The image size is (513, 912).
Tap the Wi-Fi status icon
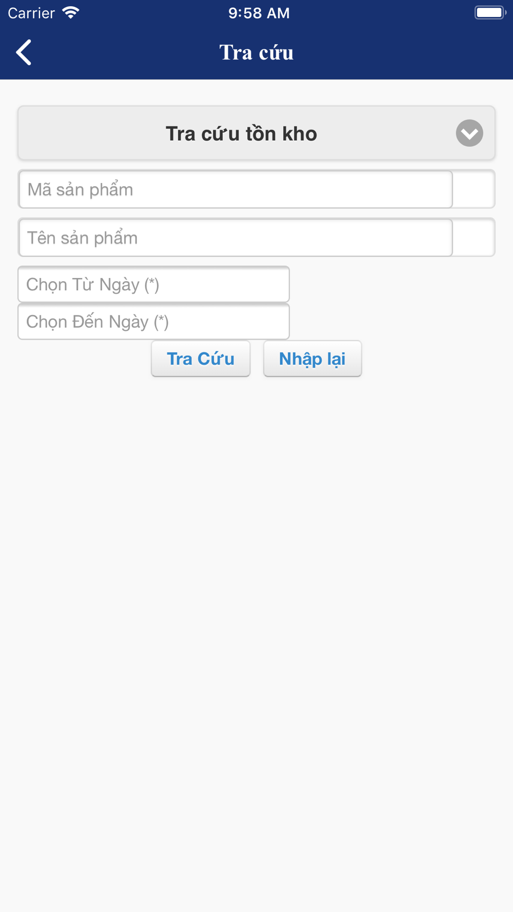tap(71, 13)
